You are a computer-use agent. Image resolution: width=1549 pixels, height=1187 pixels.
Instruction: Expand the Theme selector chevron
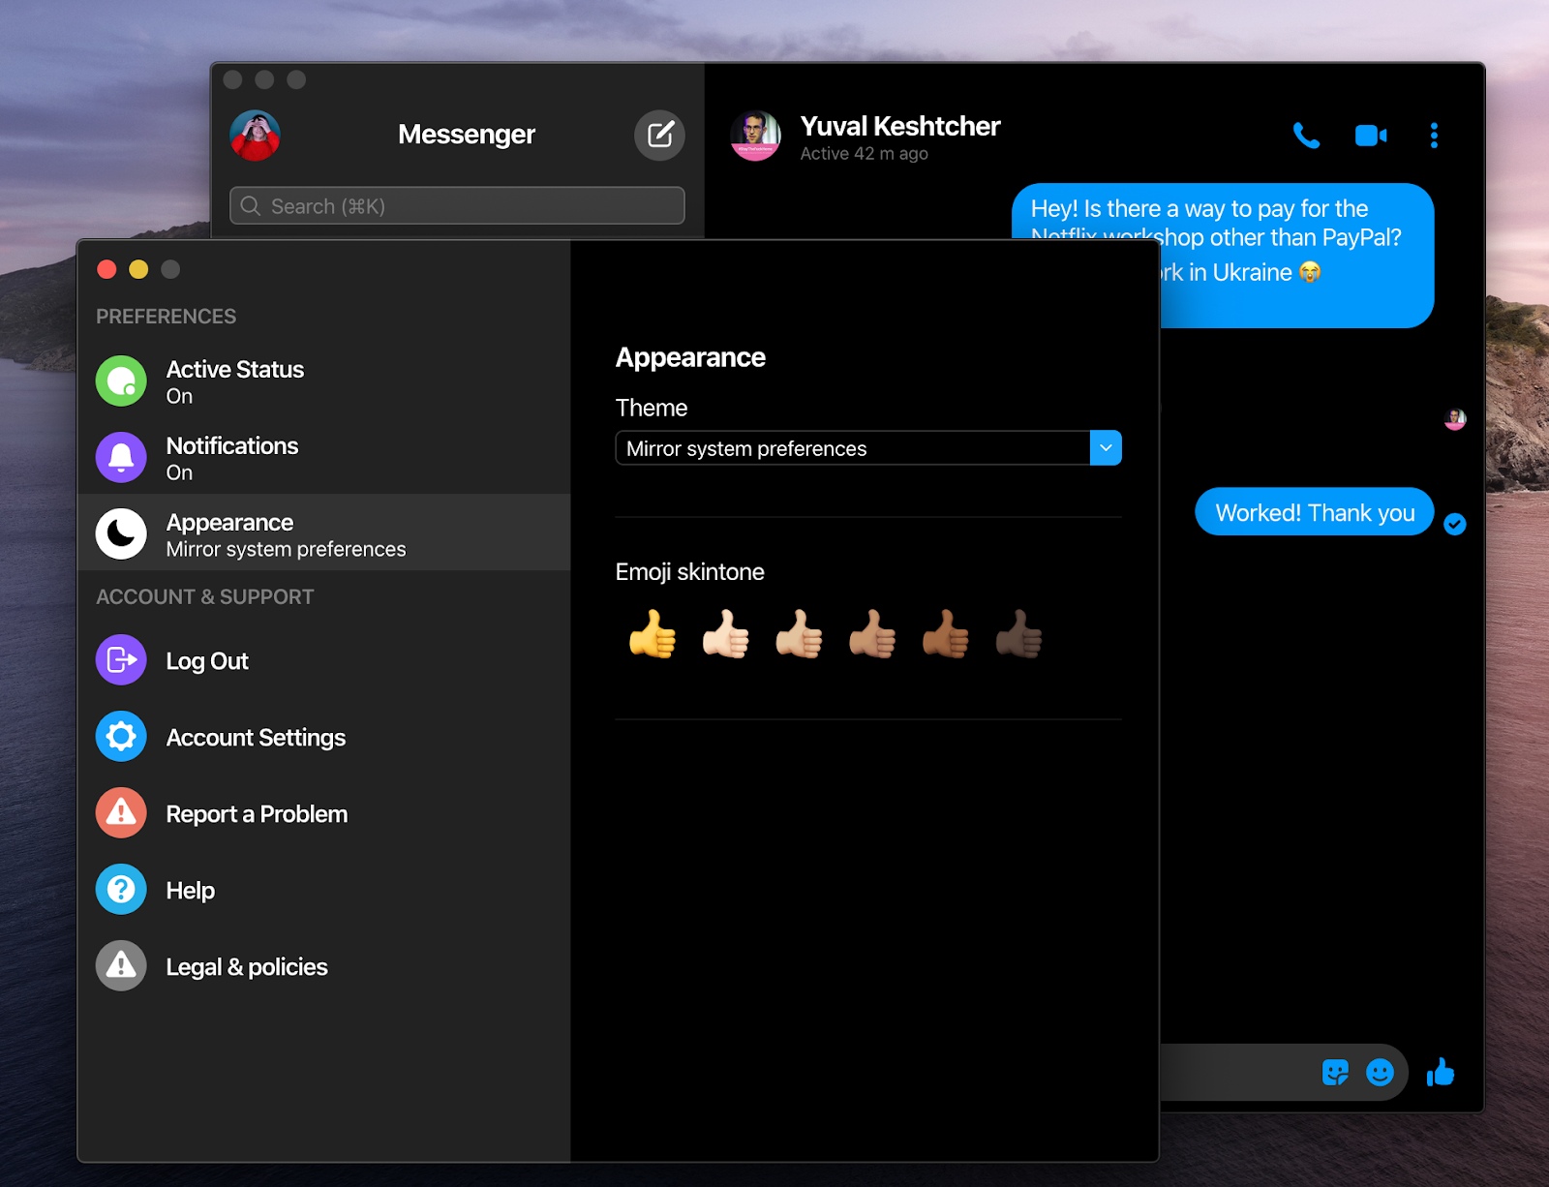point(1105,447)
